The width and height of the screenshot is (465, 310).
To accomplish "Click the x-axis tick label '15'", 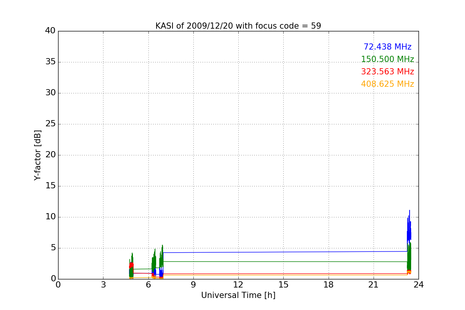I will pos(283,285).
